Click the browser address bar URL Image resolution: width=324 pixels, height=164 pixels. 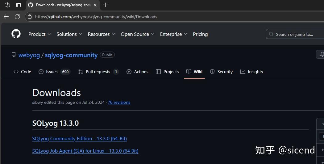point(96,17)
